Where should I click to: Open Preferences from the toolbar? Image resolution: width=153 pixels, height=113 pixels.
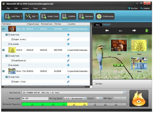pos(105,16)
